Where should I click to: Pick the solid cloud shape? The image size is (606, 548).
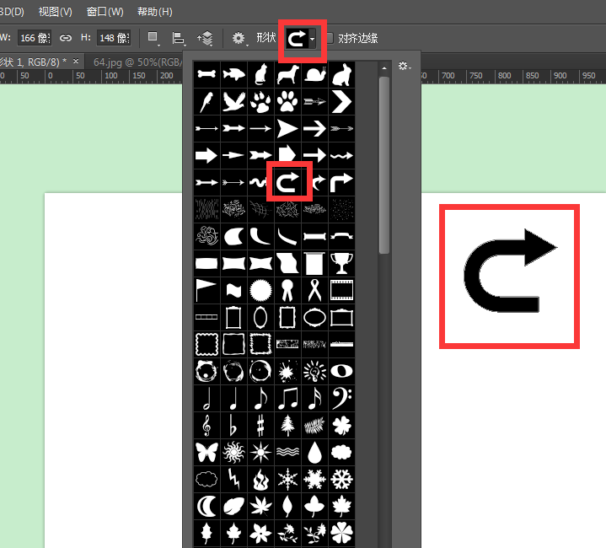(x=341, y=453)
